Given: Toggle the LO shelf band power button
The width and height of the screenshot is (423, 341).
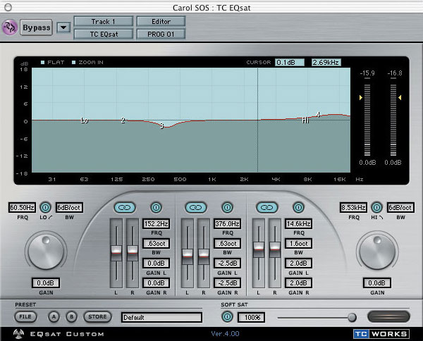Looking at the screenshot, I should pos(45,207).
